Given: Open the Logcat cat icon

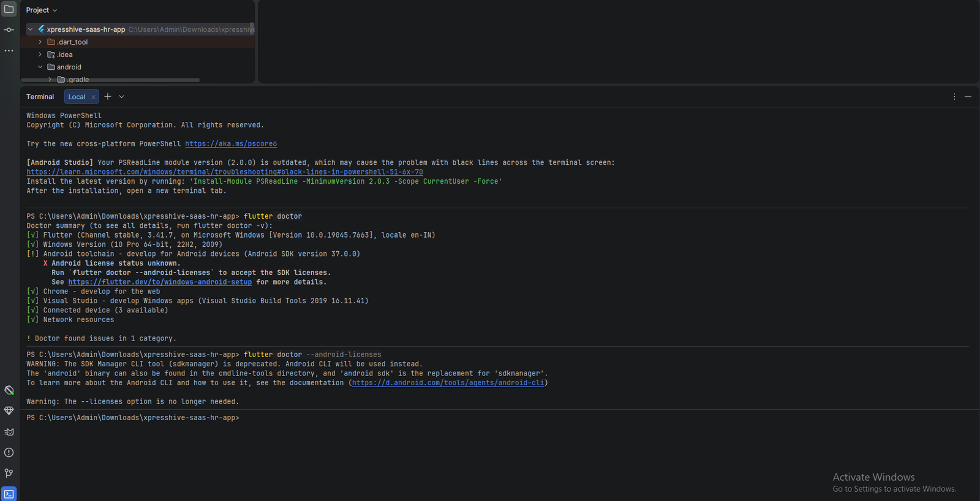Looking at the screenshot, I should click(9, 432).
